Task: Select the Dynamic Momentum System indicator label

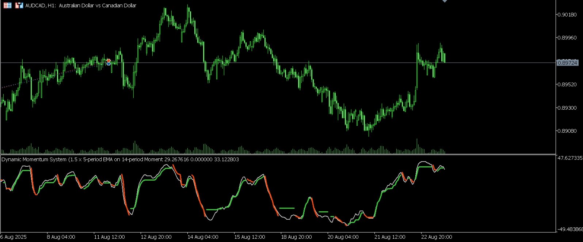Action: pos(120,159)
